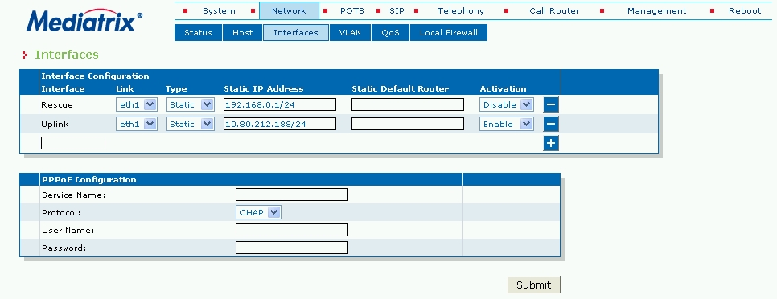Click the Interface Configuration section title

(x=95, y=76)
